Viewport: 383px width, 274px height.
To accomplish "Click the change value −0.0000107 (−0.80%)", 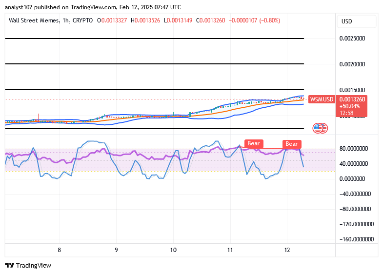I will (x=255, y=20).
